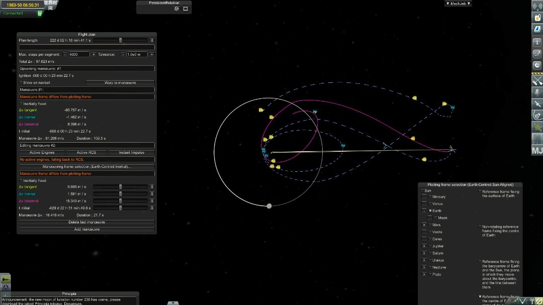Image resolution: width=543 pixels, height=305 pixels.
Task: Open the MechJeb MJ toolbar icon
Action: [x=537, y=151]
